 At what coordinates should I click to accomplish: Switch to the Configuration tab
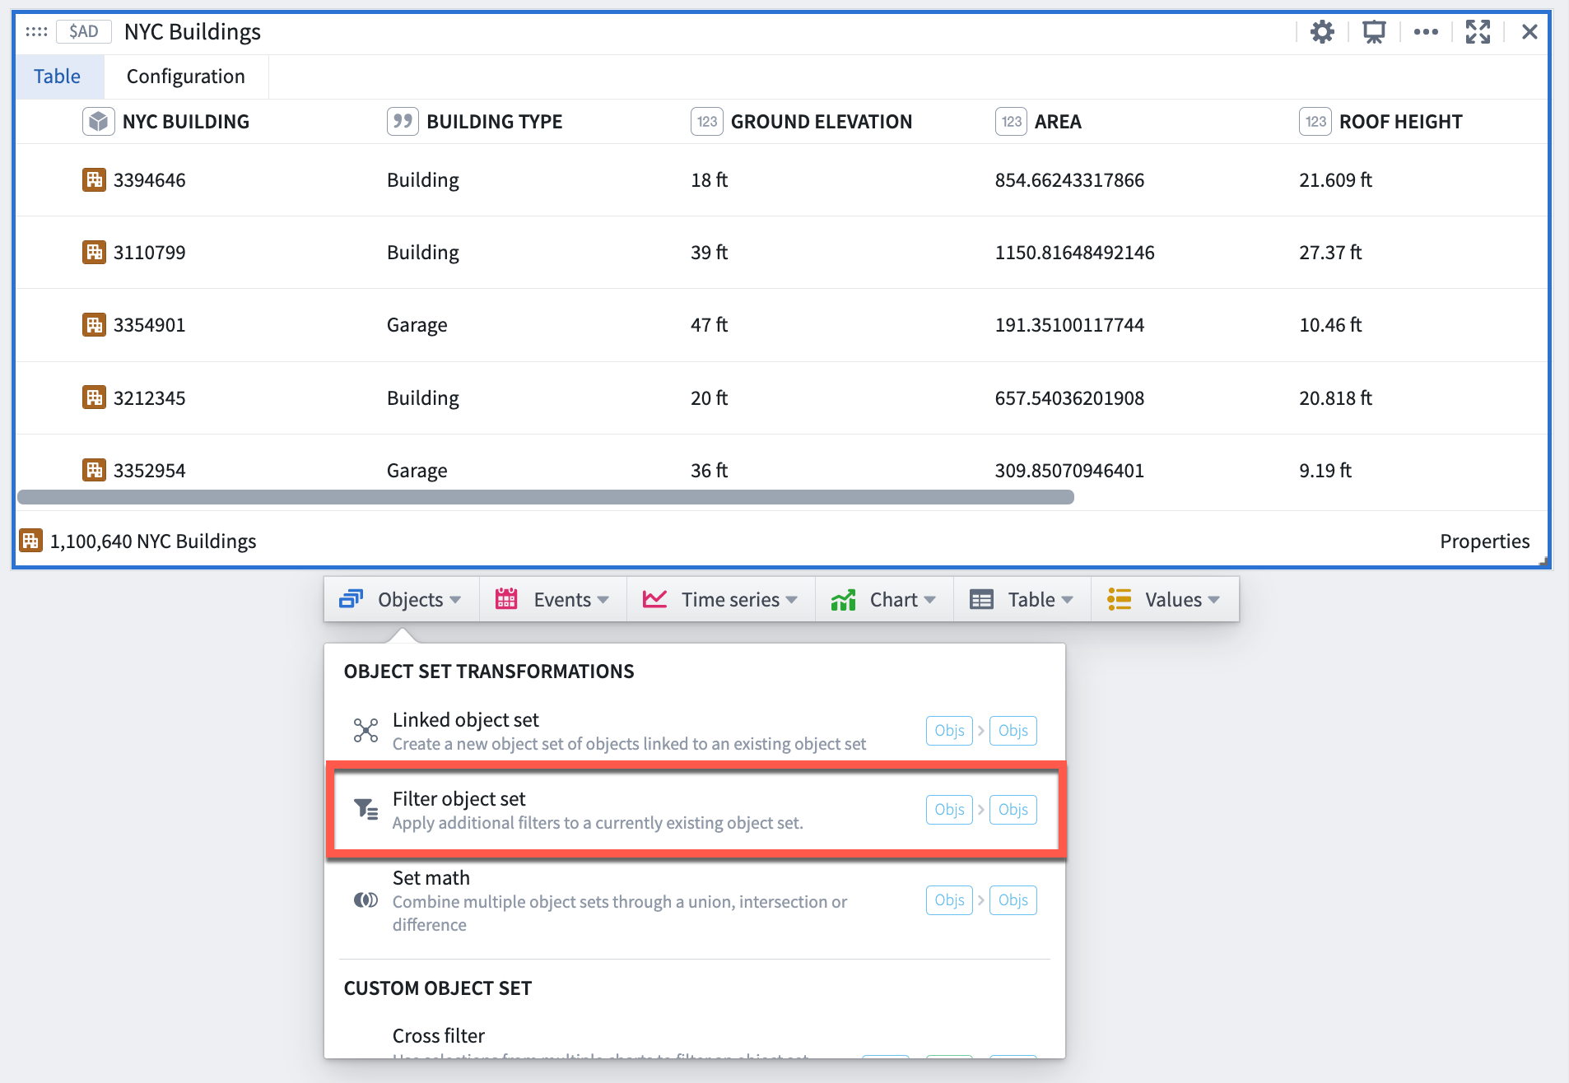(186, 77)
